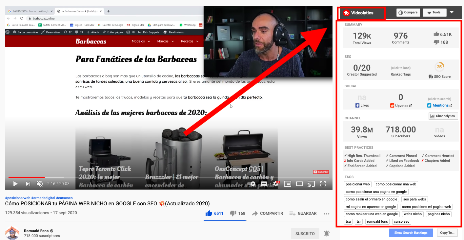
Task: Click the 129K Total Views stat
Action: pos(362,38)
